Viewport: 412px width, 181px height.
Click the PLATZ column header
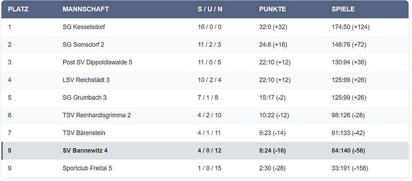[18, 9]
